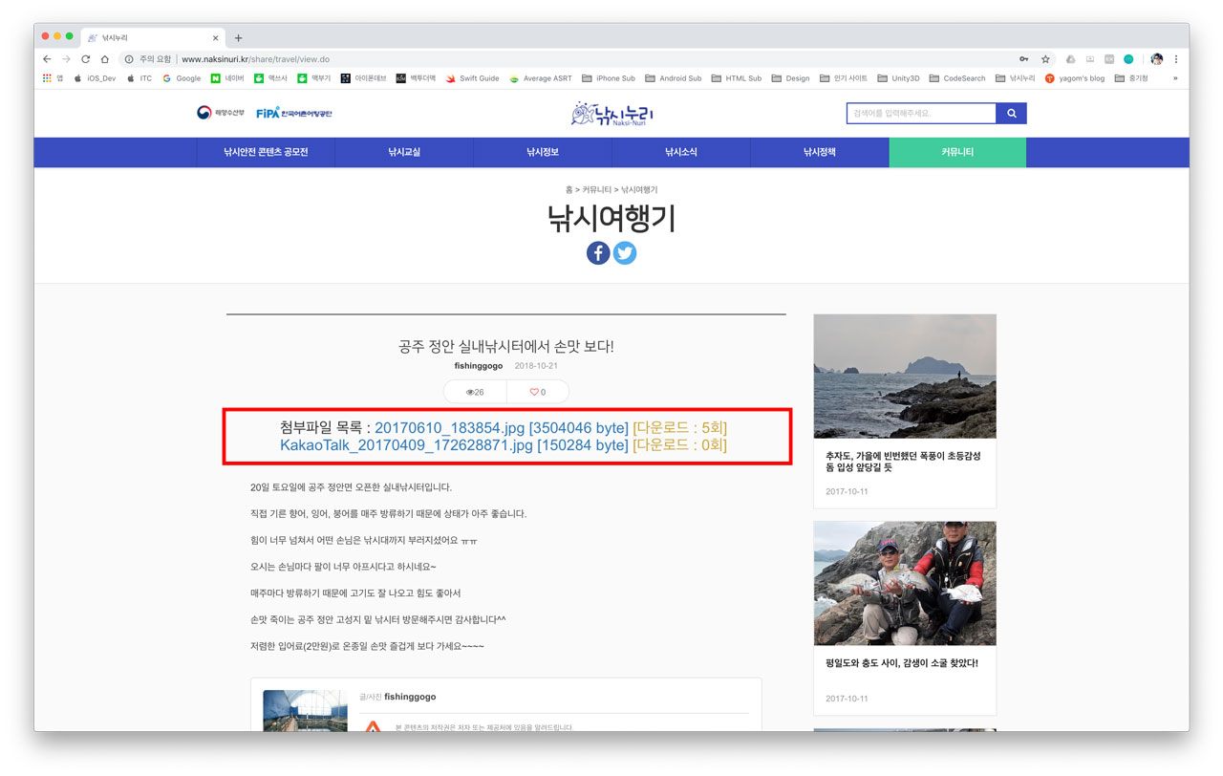Open the Google Drive extension icon
The image size is (1223, 776).
[1070, 58]
